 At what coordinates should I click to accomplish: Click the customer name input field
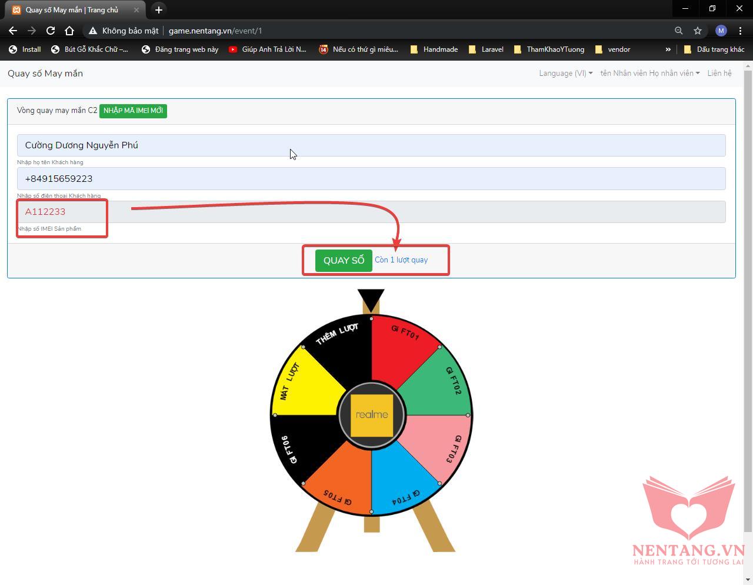[371, 145]
